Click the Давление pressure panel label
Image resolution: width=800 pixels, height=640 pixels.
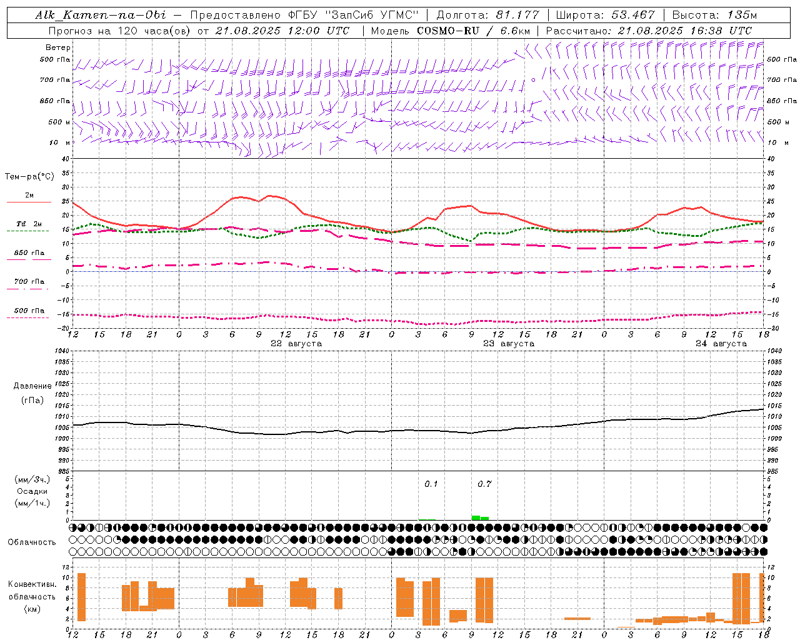coord(32,386)
